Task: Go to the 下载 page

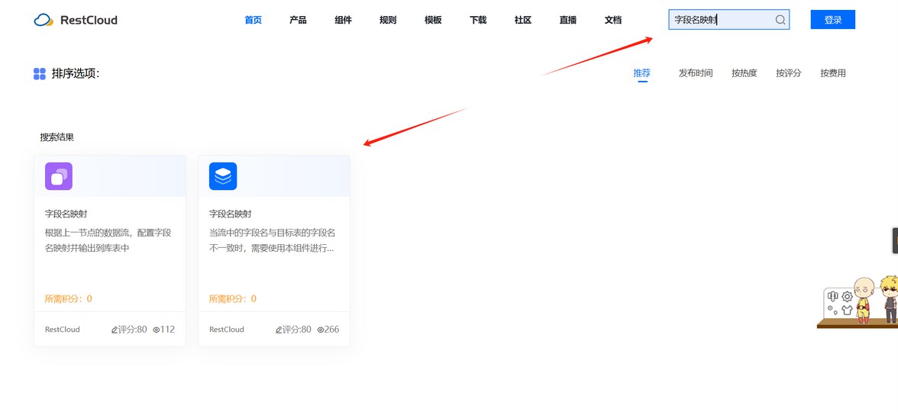Action: (478, 20)
